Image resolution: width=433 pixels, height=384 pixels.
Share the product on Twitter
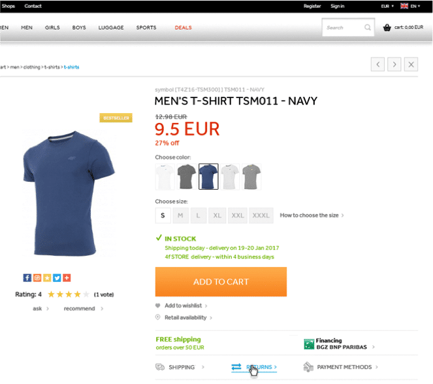click(57, 278)
